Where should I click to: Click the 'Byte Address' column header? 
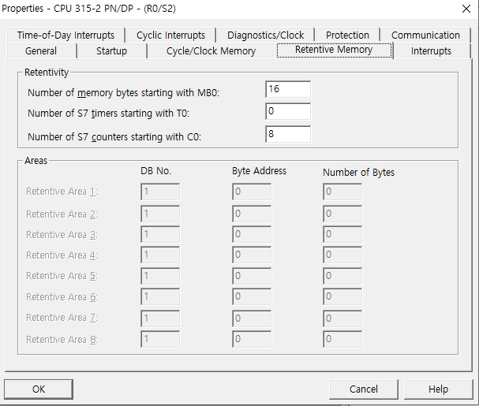(259, 171)
